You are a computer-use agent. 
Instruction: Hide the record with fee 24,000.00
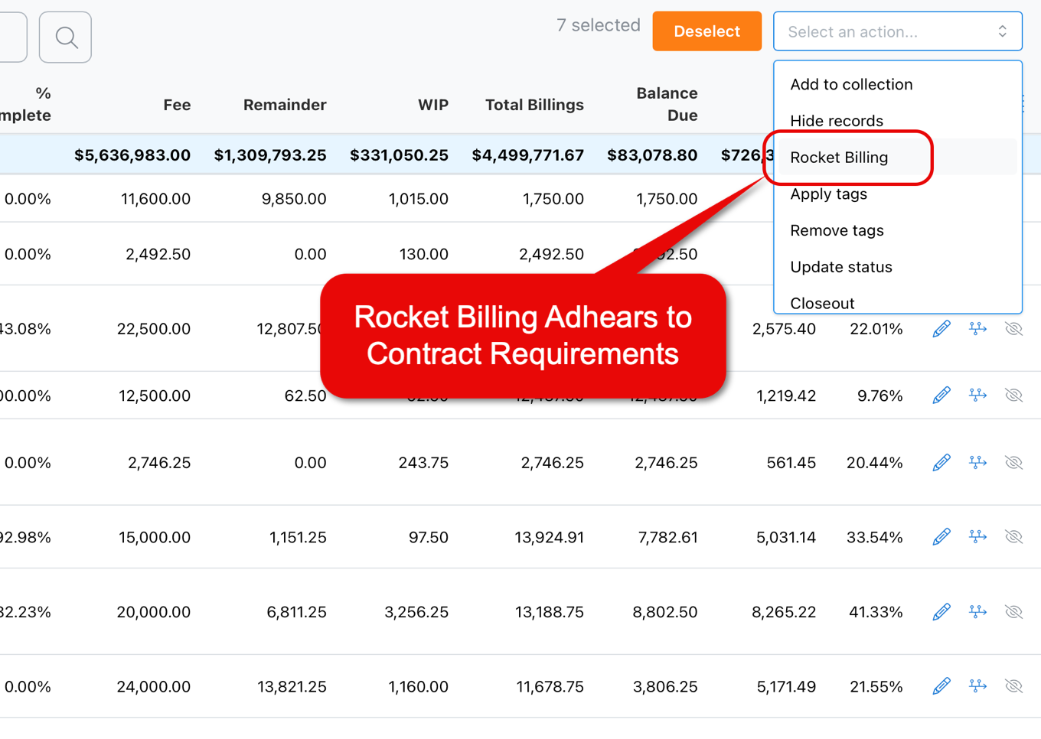1014,686
